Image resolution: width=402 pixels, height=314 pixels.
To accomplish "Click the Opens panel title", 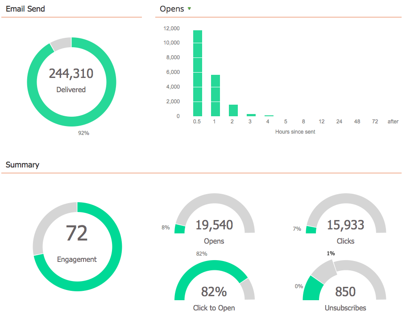I will coord(172,8).
